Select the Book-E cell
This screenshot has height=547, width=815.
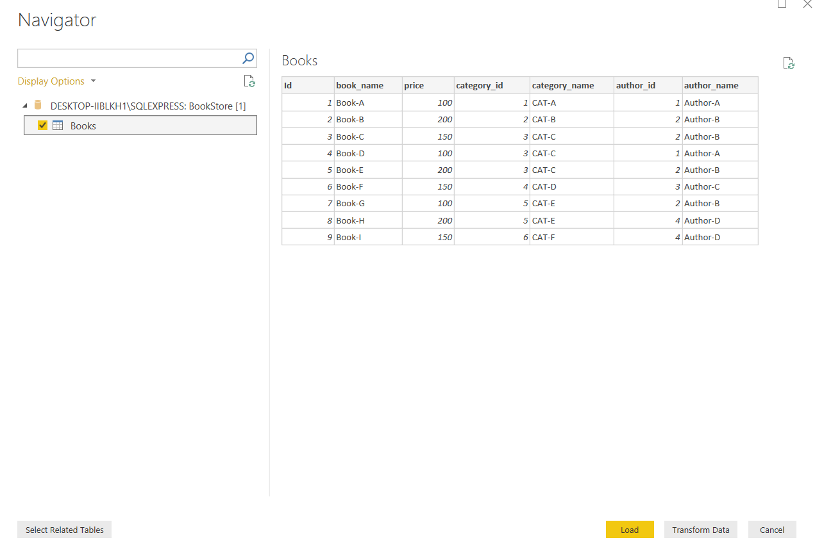[x=368, y=170]
